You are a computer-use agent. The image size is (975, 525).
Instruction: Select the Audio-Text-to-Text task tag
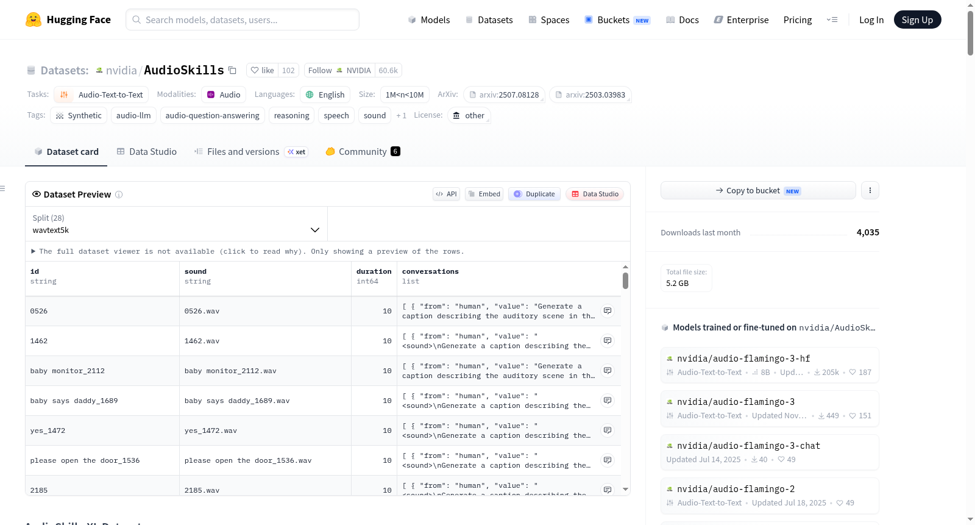(x=101, y=95)
